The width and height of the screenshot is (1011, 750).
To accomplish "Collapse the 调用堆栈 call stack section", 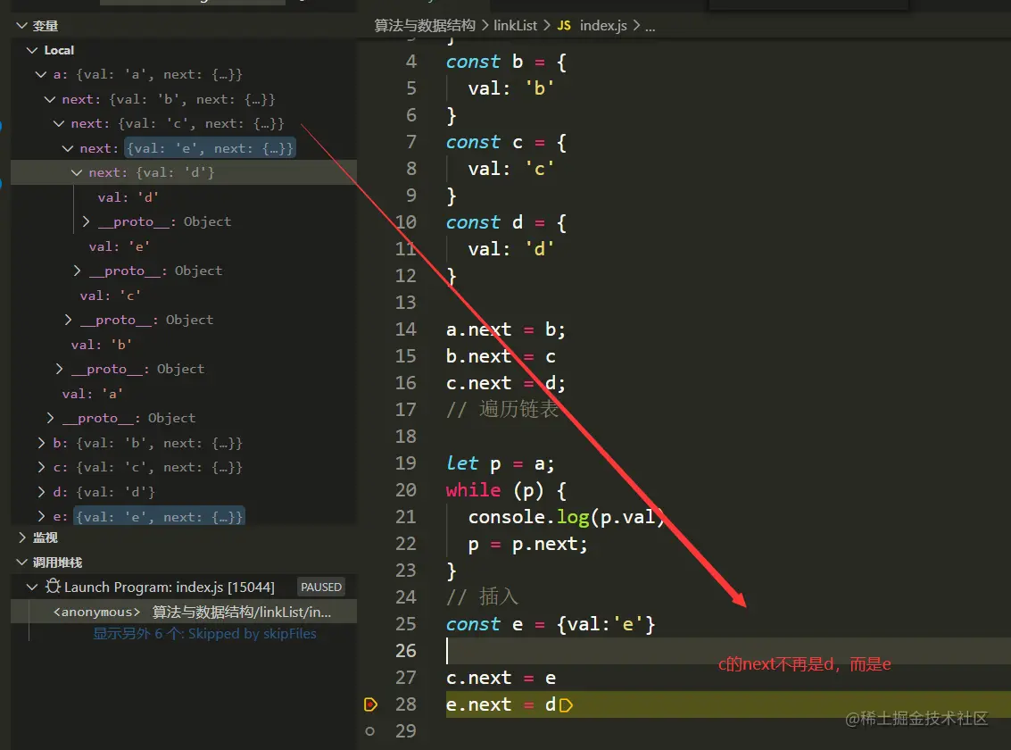I will [x=22, y=563].
